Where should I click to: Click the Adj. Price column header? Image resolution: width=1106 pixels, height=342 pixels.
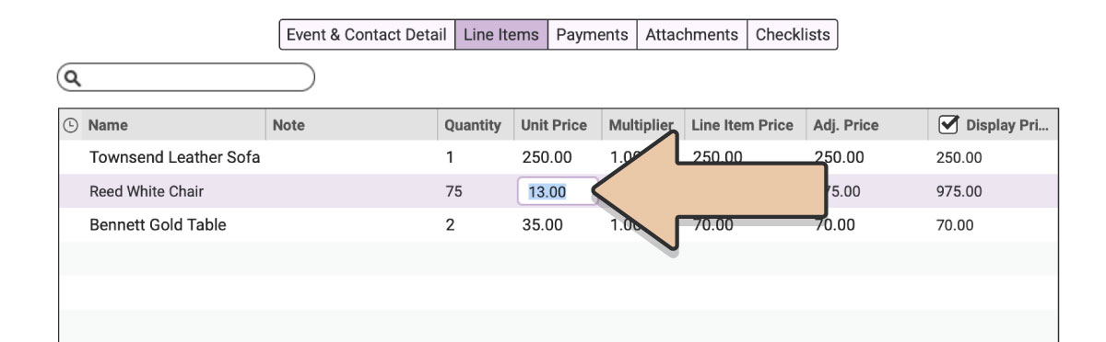(x=846, y=125)
